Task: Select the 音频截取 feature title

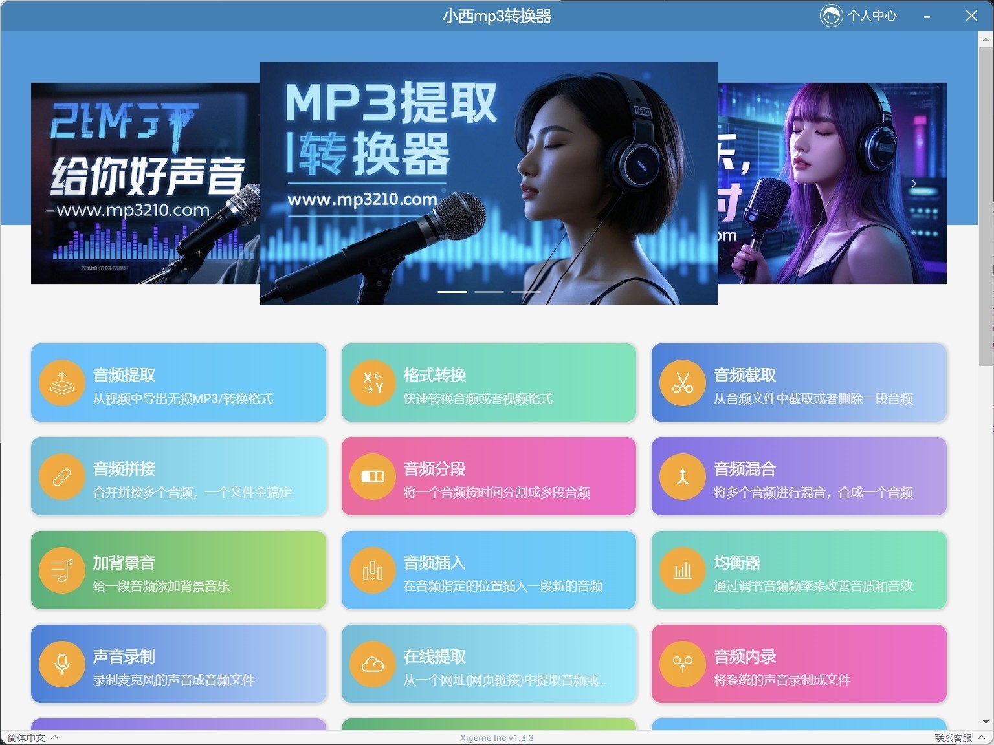Action: 745,375
